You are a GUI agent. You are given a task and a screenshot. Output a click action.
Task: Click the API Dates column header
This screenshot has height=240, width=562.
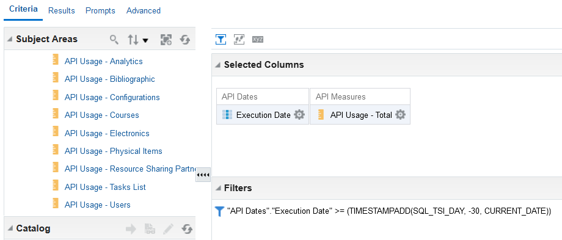(x=239, y=96)
